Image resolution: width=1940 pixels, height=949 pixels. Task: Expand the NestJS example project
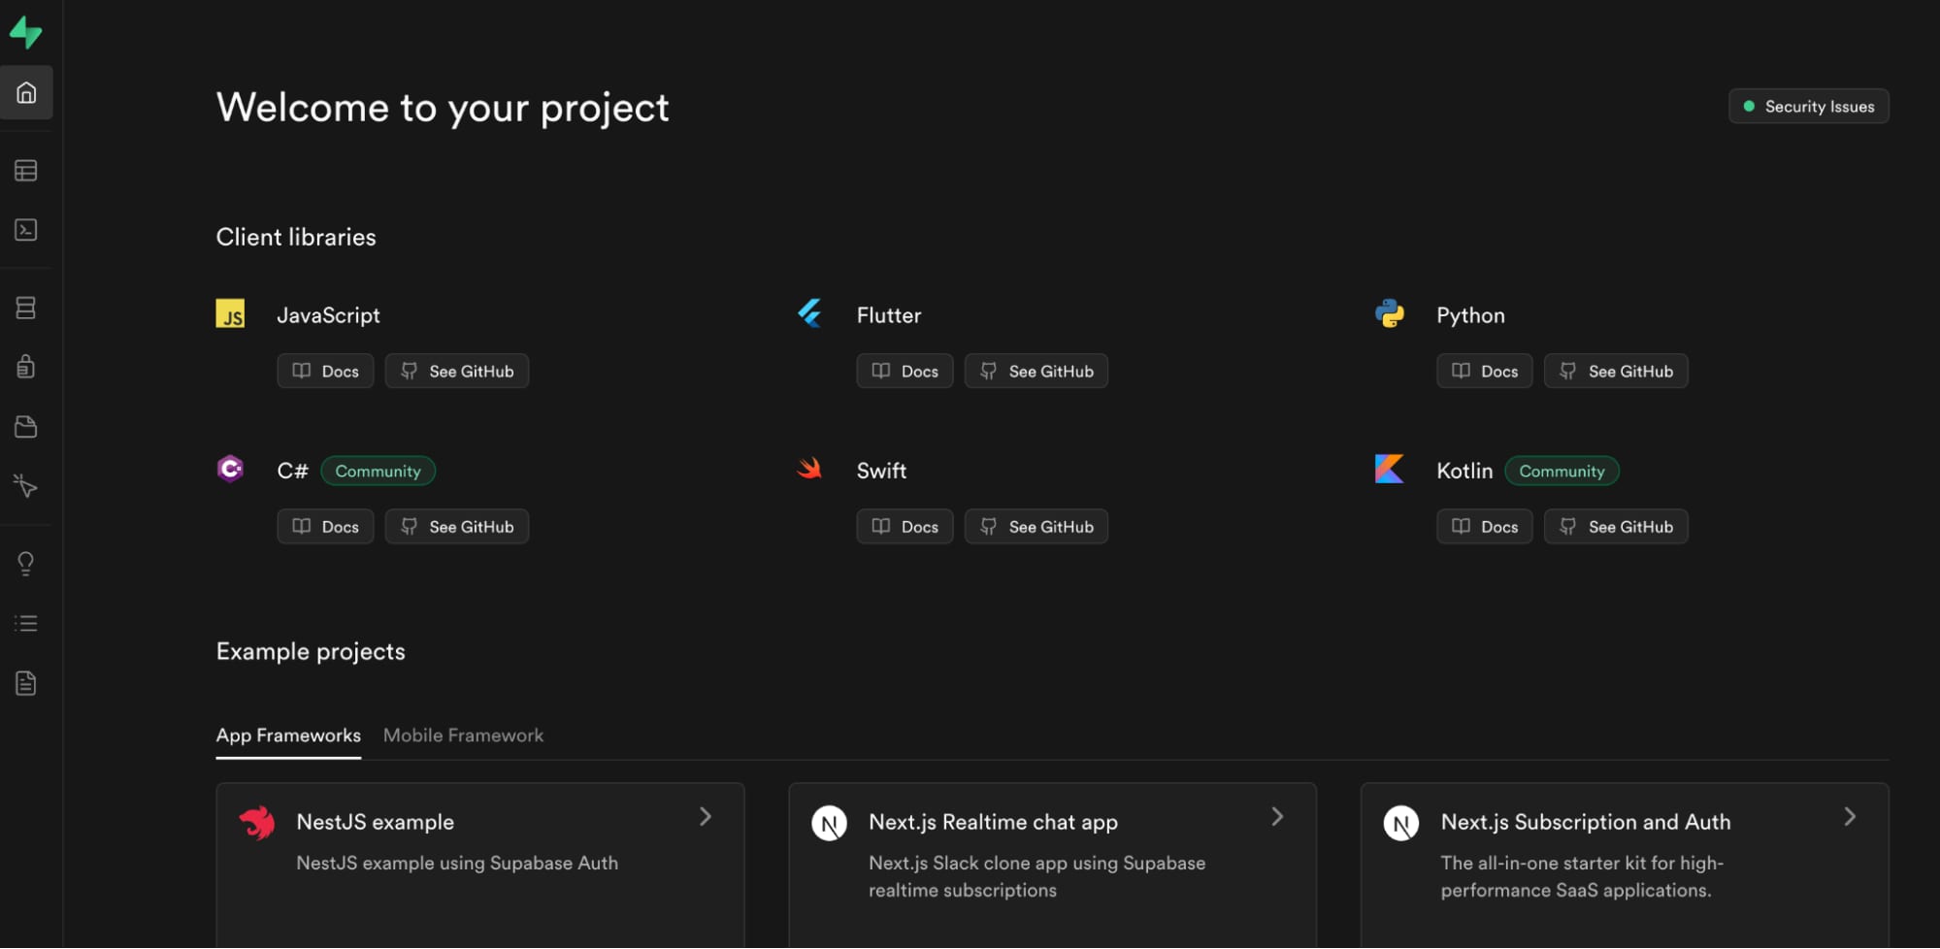coord(706,816)
